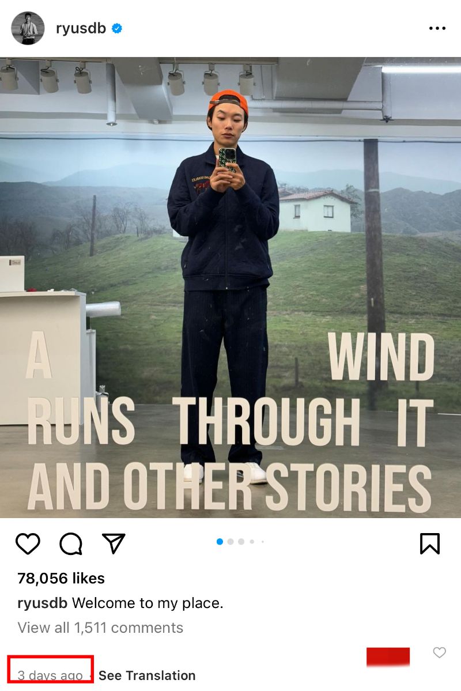The image size is (461, 691).
Task: Share post via paper plane icon
Action: (114, 543)
